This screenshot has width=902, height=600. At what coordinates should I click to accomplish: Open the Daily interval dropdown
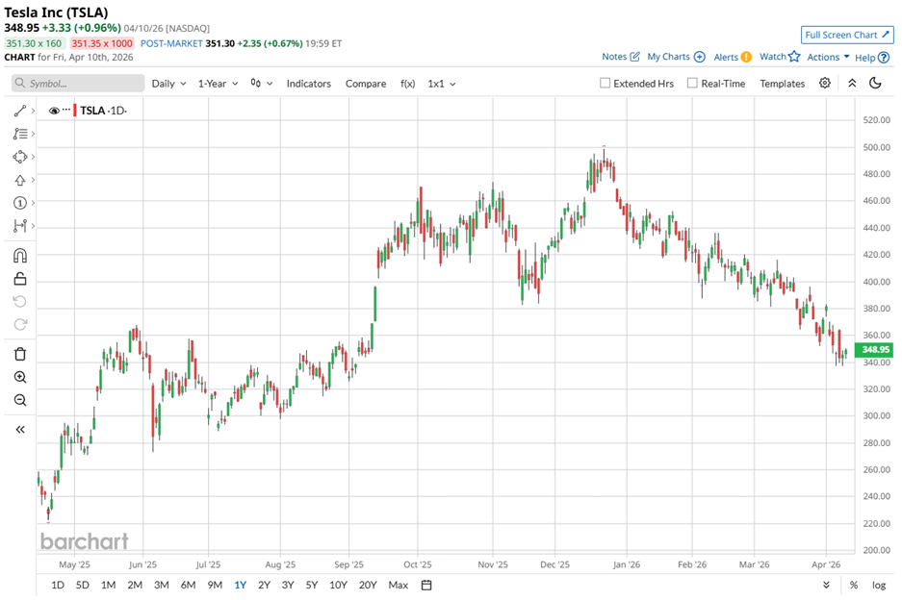pos(168,84)
